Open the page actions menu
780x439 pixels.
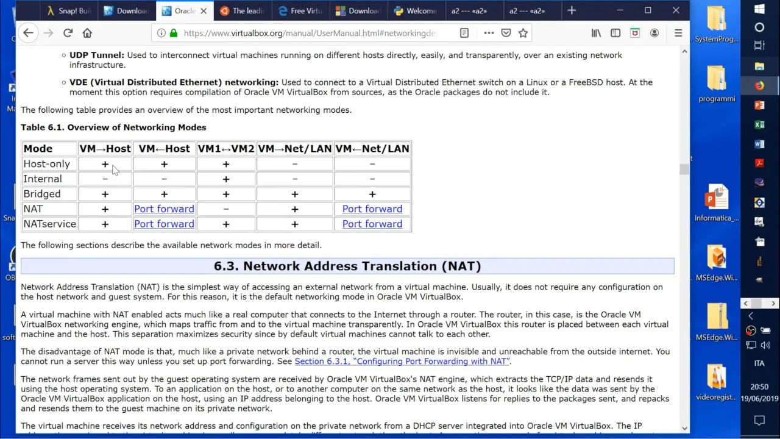pyautogui.click(x=489, y=33)
